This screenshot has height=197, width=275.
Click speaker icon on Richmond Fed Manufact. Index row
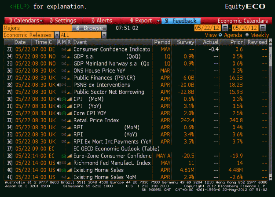pos(59,163)
